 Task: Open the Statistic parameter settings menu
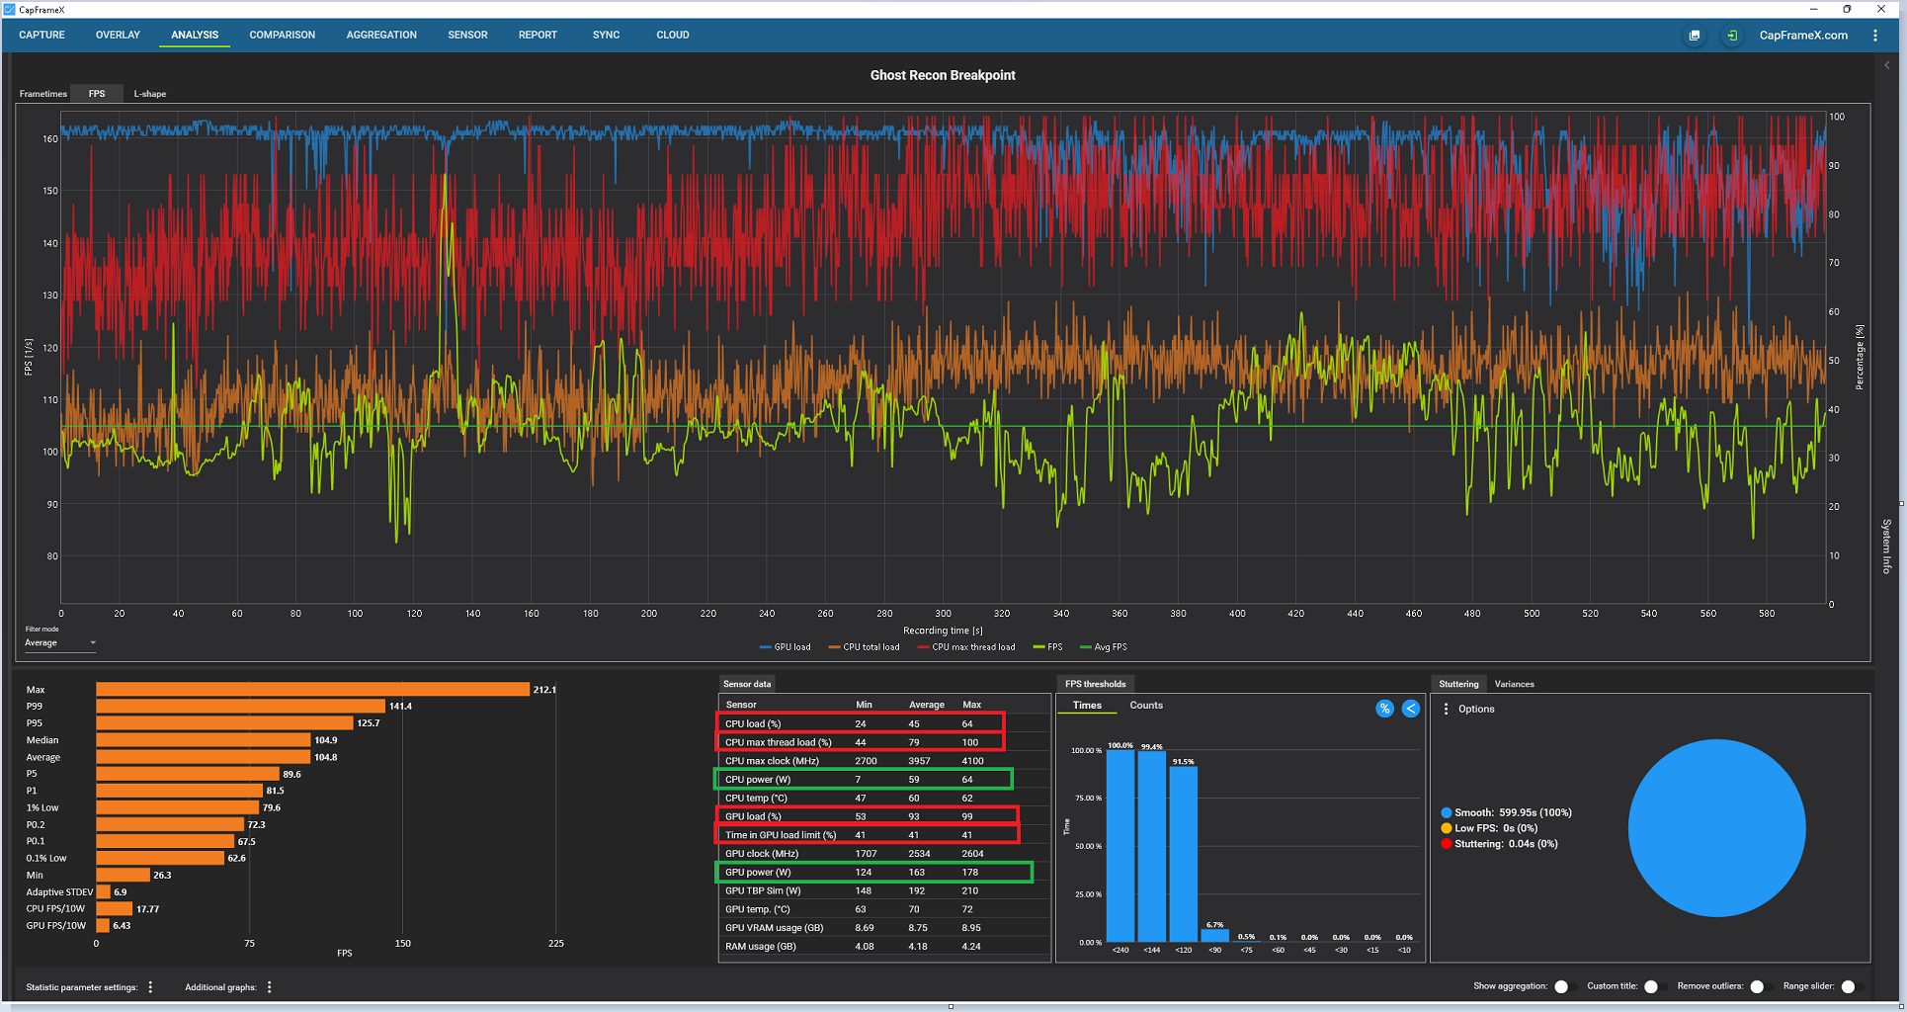coord(150,987)
